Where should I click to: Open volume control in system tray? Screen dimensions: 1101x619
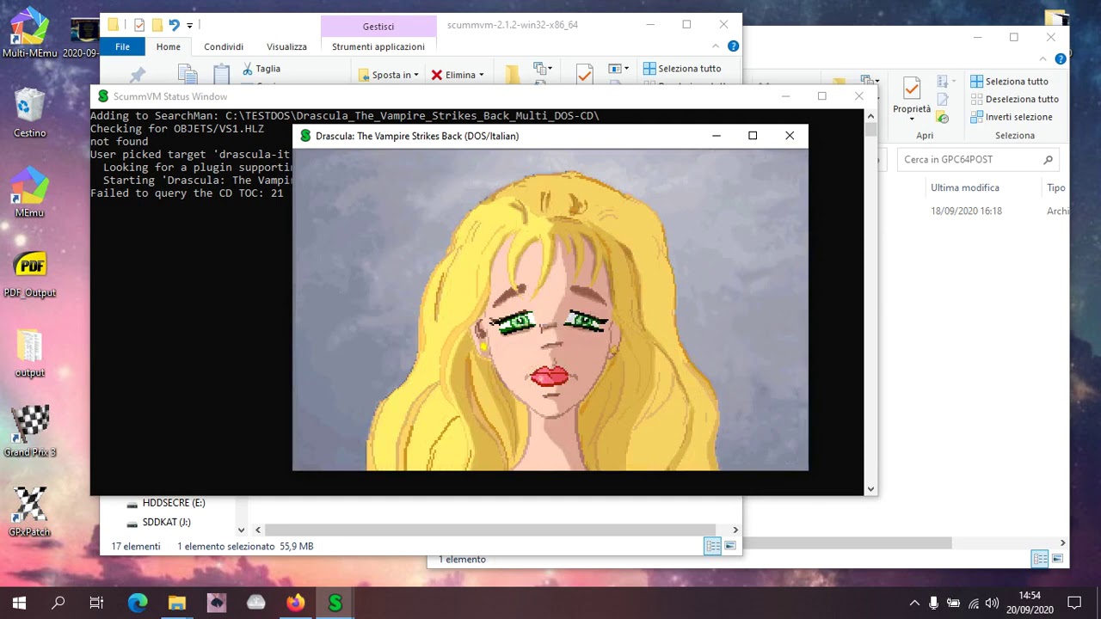[993, 603]
